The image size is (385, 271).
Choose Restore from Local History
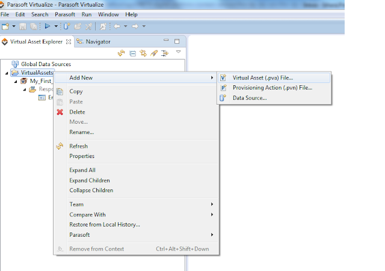tap(136, 224)
